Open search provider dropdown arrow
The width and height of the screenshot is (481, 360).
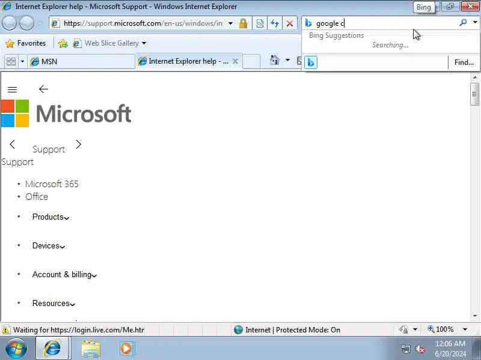pos(475,22)
